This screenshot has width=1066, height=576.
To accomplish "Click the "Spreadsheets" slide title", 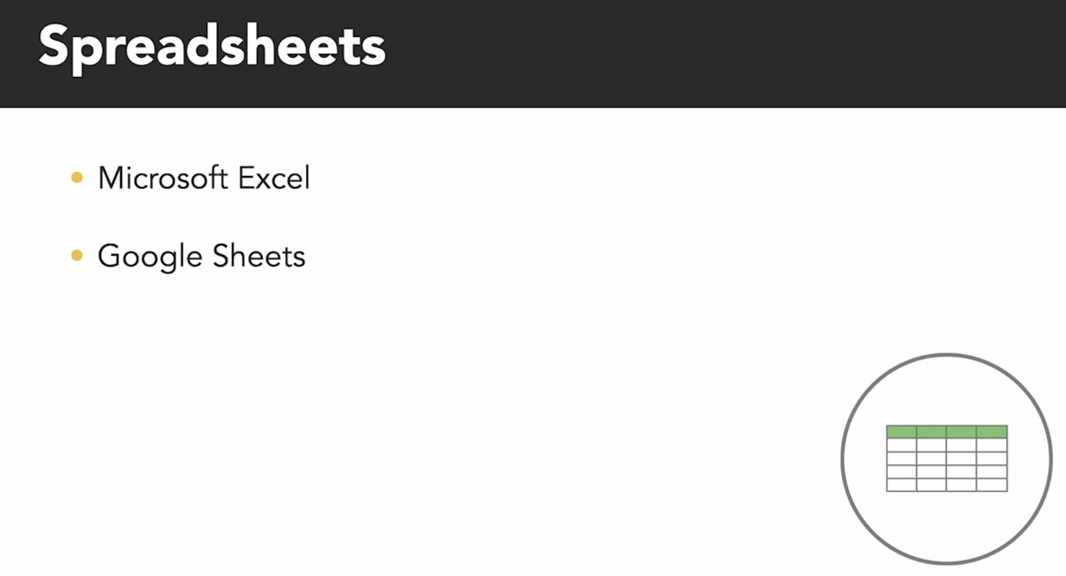I will pos(212,46).
